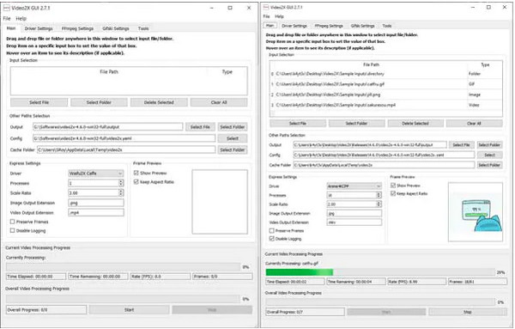Click Cache Folder Select Folder button in left window
Image resolution: width=515 pixels, height=329 pixels.
click(233, 149)
